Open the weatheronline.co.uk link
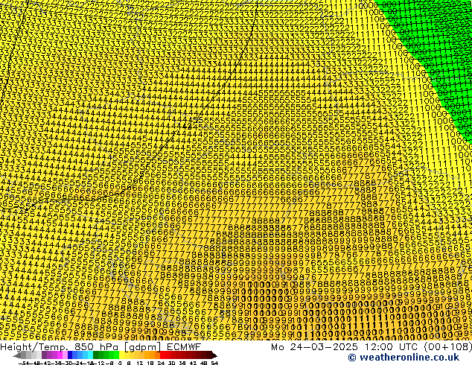This screenshot has width=472, height=365. pos(404,358)
